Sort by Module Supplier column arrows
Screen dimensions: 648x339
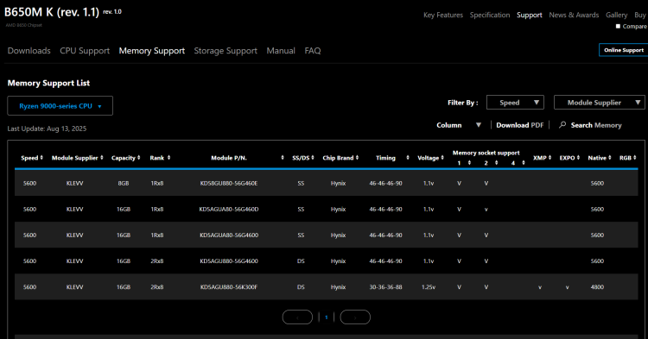102,158
